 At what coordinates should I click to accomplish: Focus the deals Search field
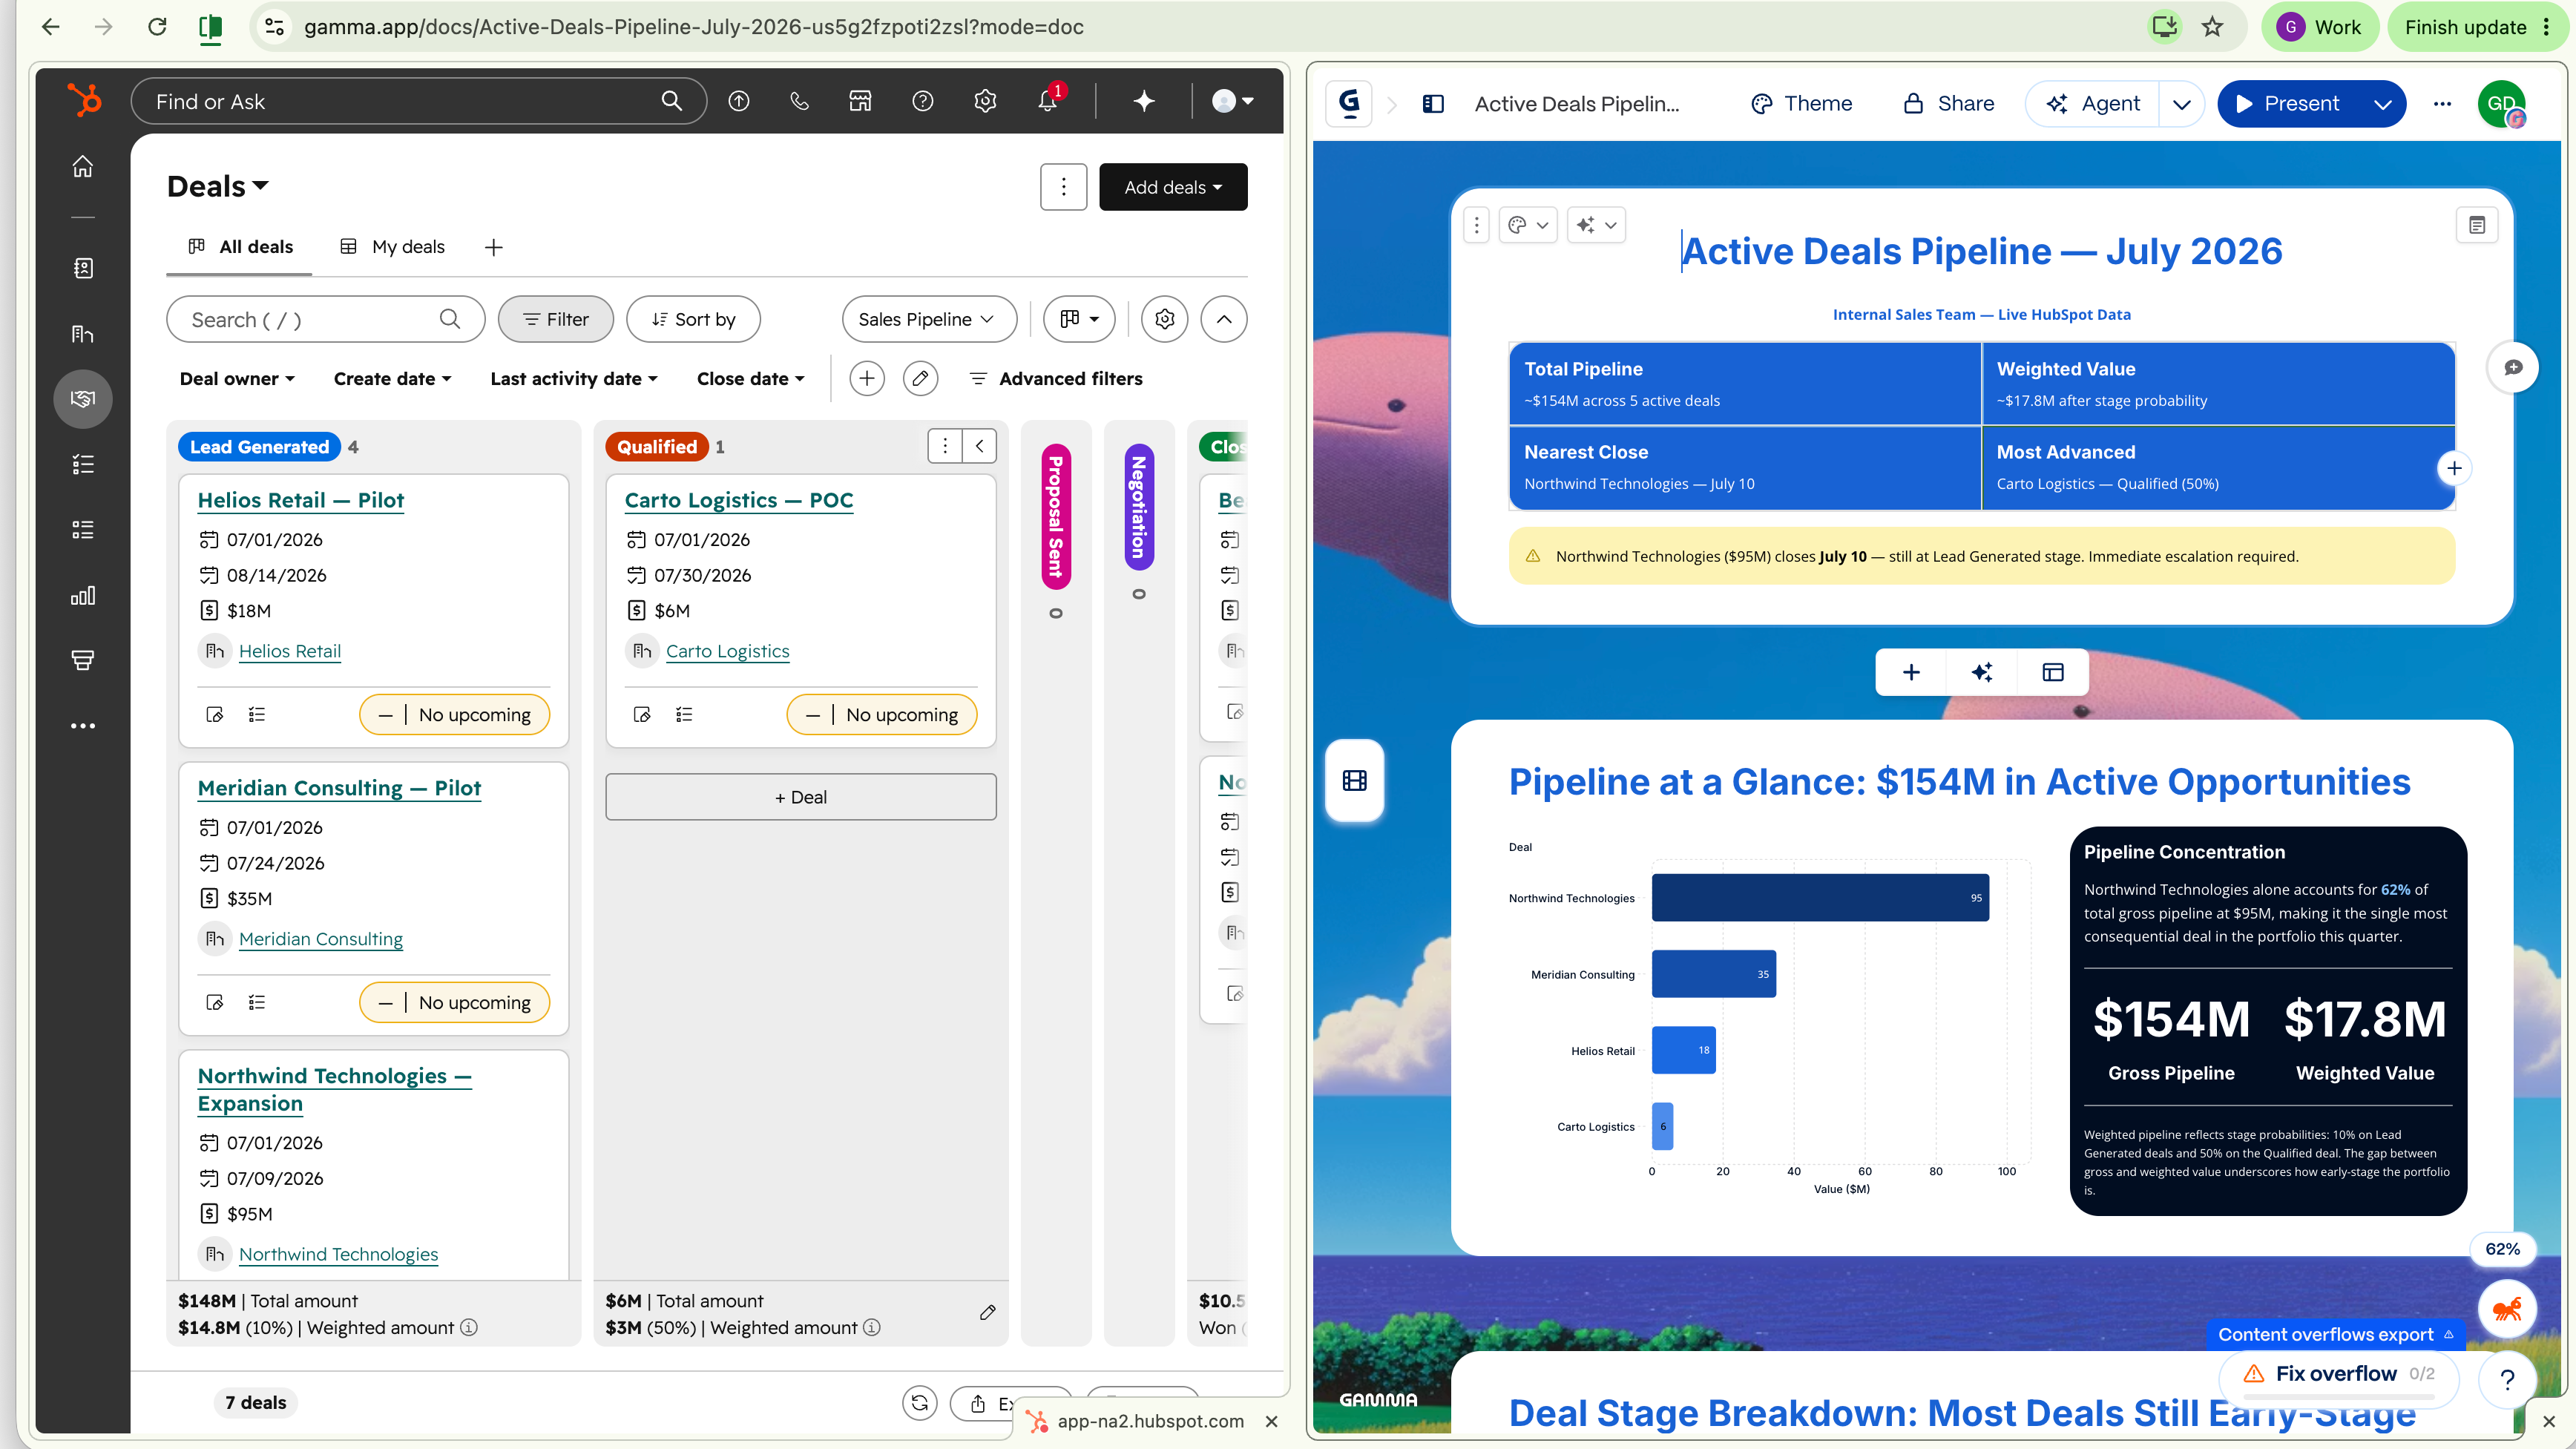point(325,319)
